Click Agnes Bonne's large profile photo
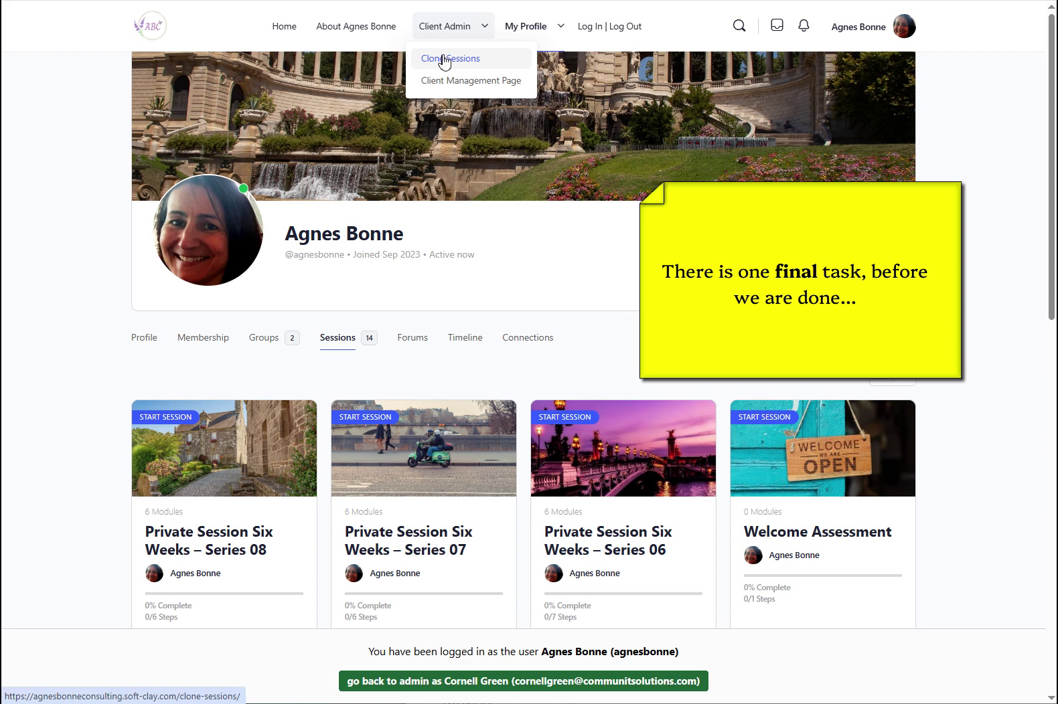 pos(208,230)
